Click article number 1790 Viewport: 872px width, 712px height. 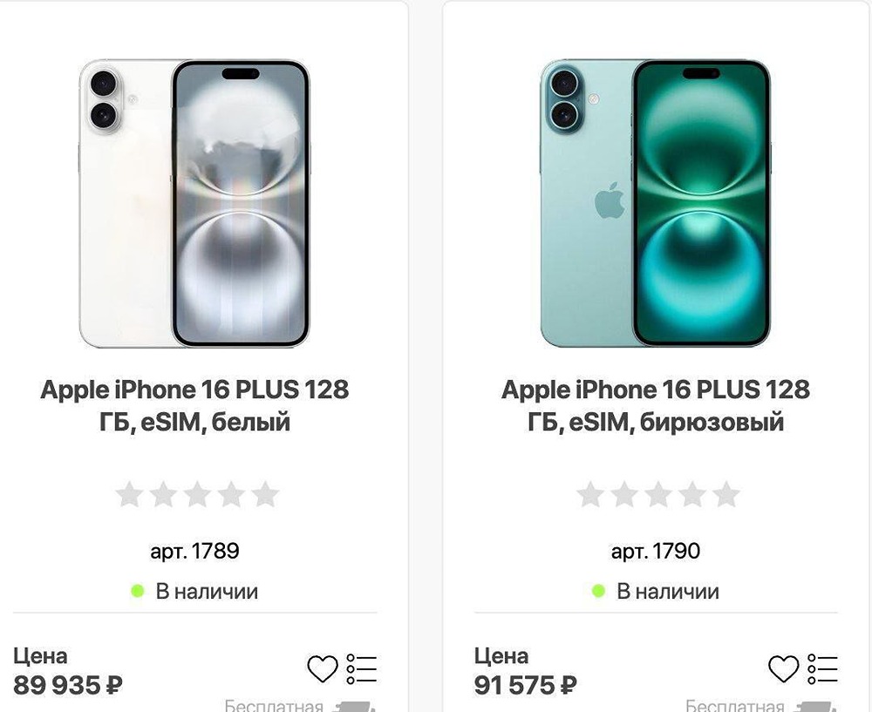(x=656, y=551)
